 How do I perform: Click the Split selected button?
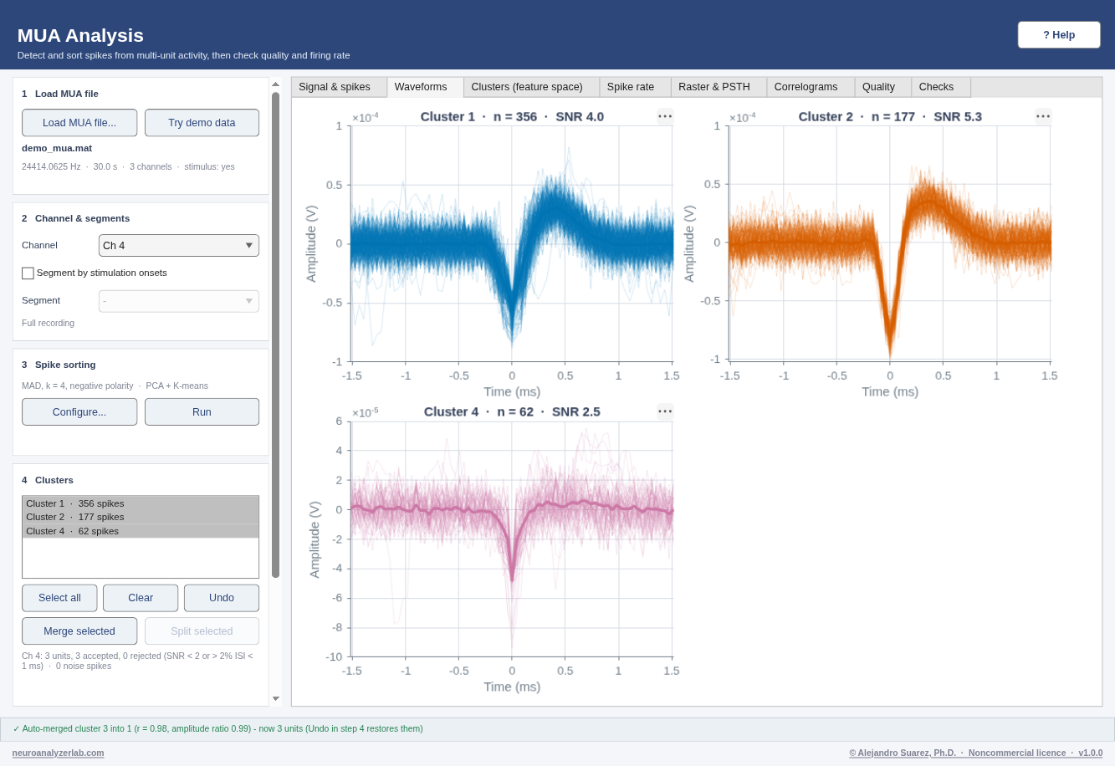[x=202, y=631]
